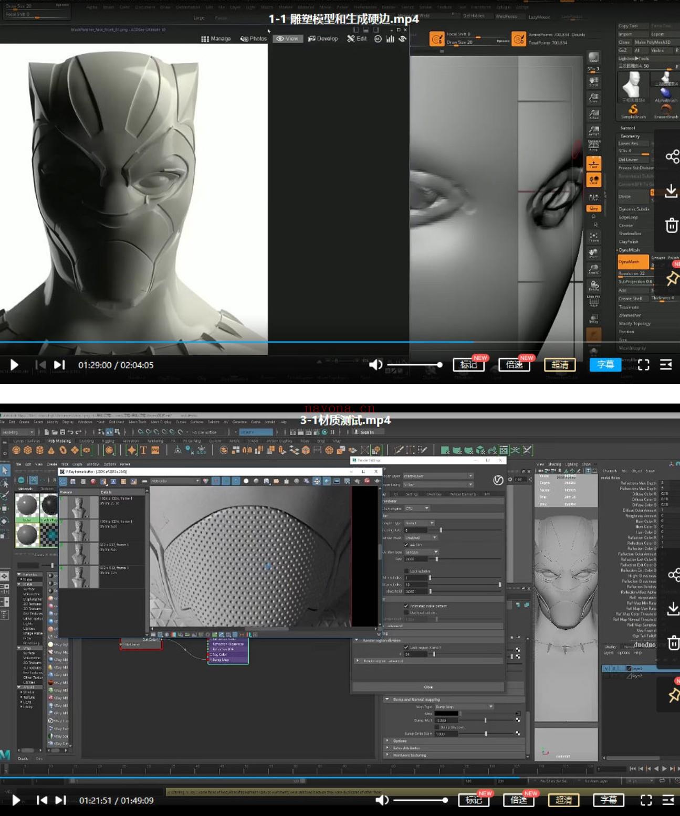Mute the 3-1 video volume speaker
Image resolution: width=680 pixels, height=816 pixels.
coord(382,800)
